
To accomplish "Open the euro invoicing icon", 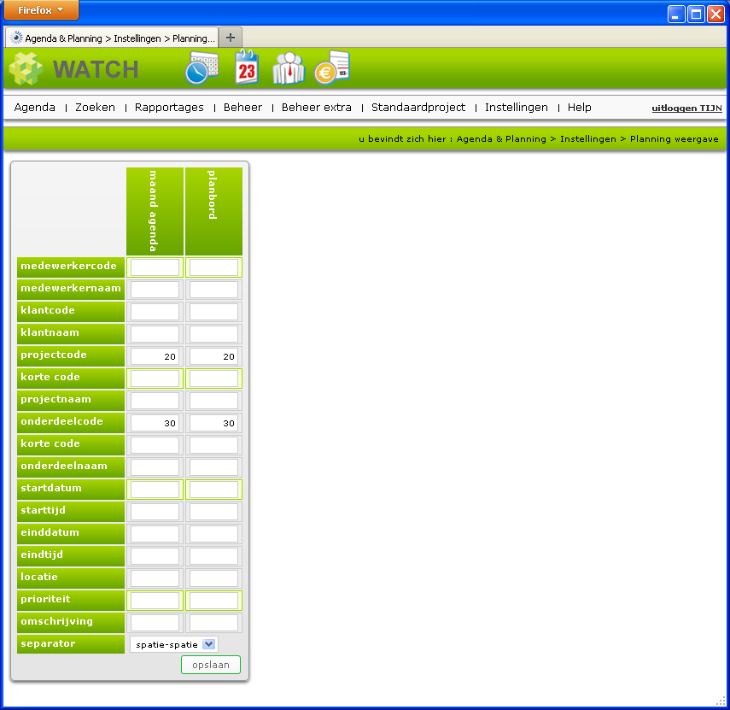I will [332, 68].
